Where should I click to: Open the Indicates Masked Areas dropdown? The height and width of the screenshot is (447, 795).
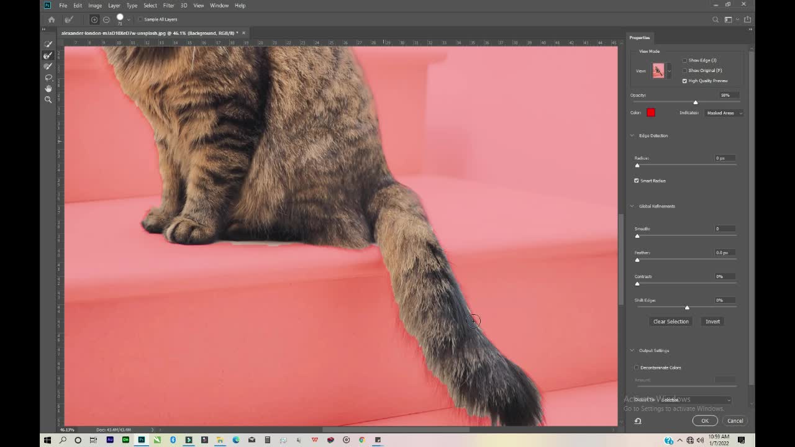(724, 113)
